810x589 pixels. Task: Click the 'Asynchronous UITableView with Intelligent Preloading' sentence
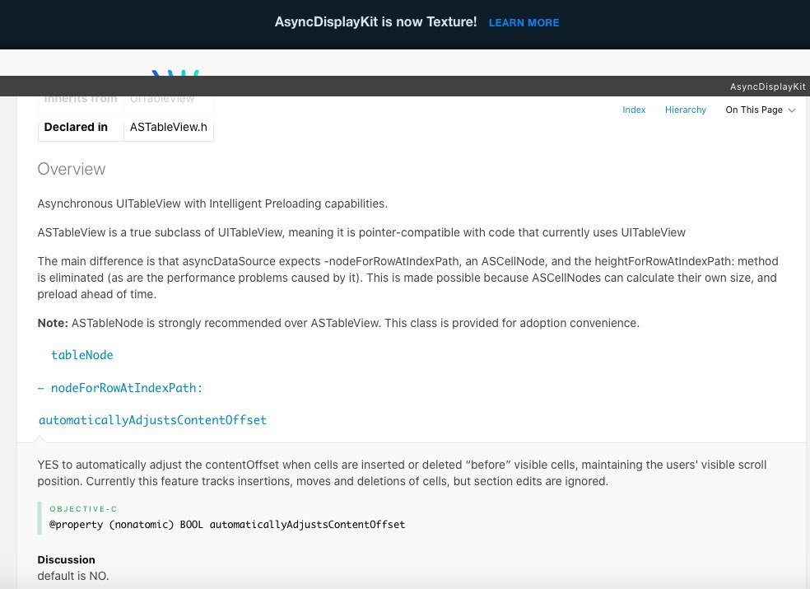coord(212,203)
